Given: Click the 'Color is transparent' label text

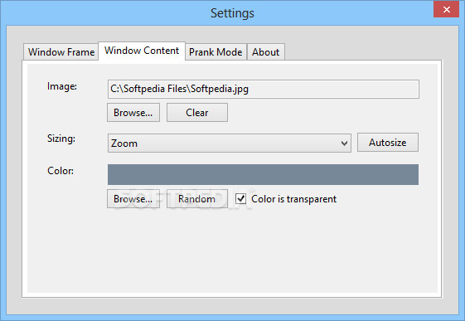Looking at the screenshot, I should pyautogui.click(x=294, y=199).
